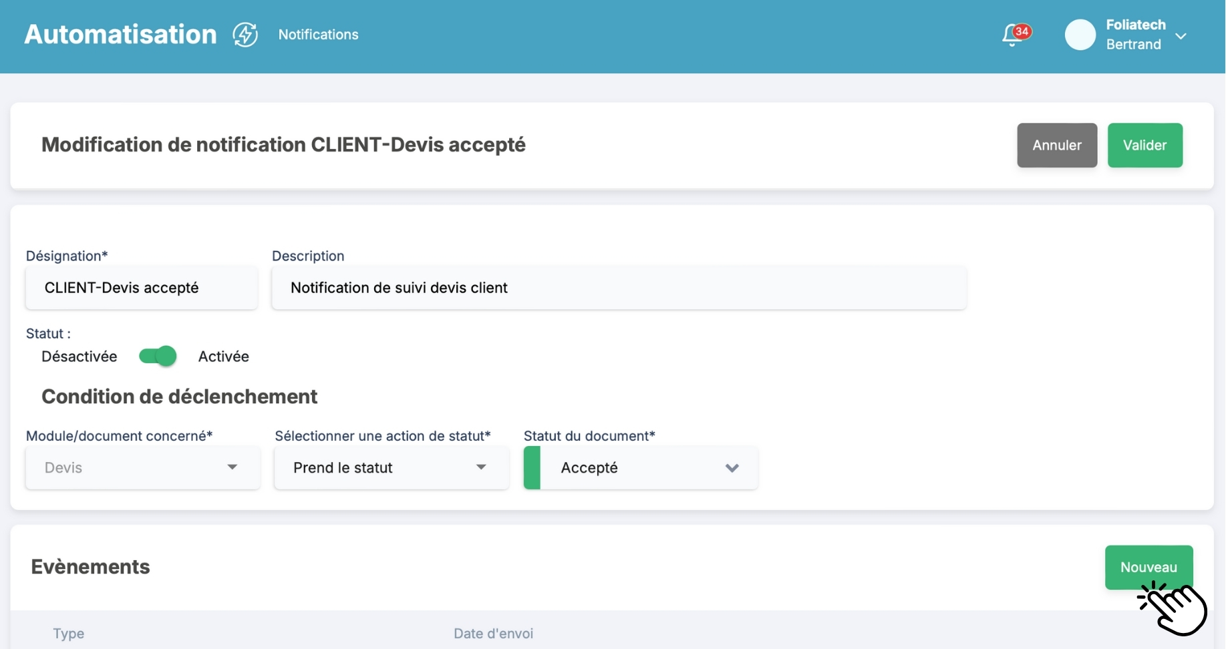This screenshot has height=649, width=1226.
Task: Toggle the Statut activation switch
Action: click(x=158, y=357)
